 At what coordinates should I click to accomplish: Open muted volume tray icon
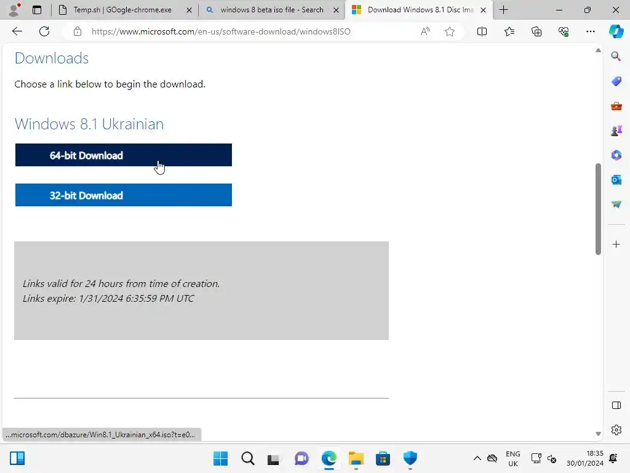click(x=552, y=458)
